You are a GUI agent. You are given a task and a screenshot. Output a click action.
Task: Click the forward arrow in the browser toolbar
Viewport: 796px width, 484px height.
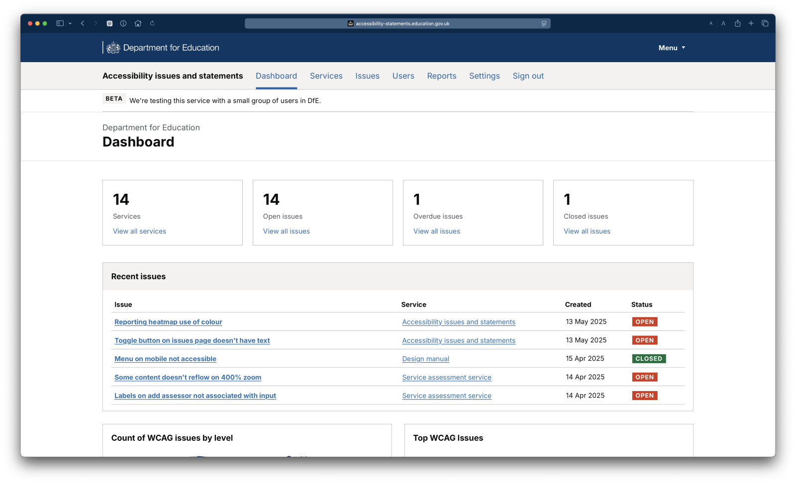click(x=95, y=23)
